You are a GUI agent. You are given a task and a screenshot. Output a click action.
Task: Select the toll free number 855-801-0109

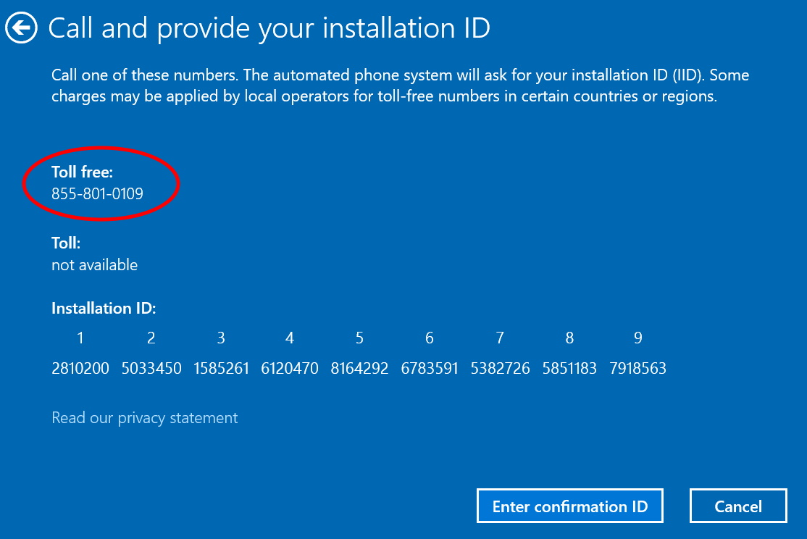pyautogui.click(x=97, y=193)
